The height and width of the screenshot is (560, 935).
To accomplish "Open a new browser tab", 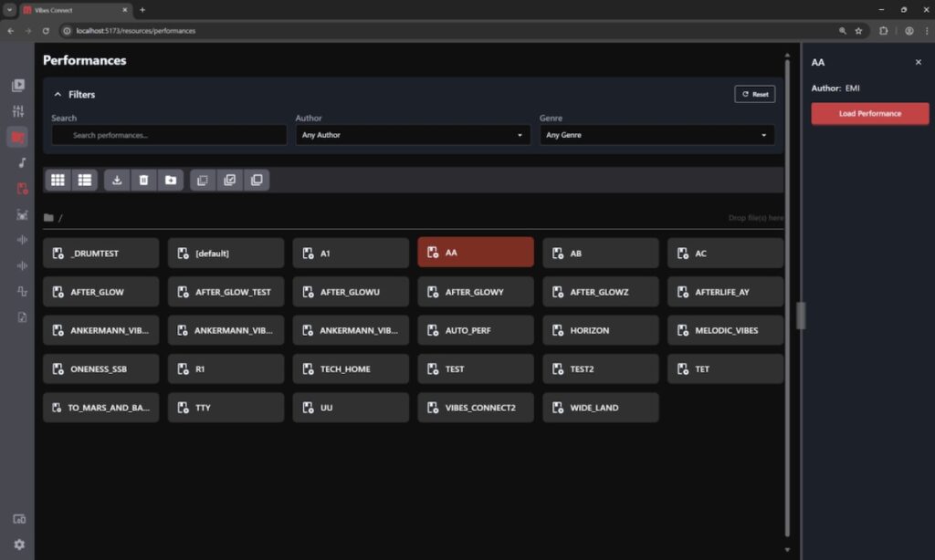I will (x=142, y=10).
